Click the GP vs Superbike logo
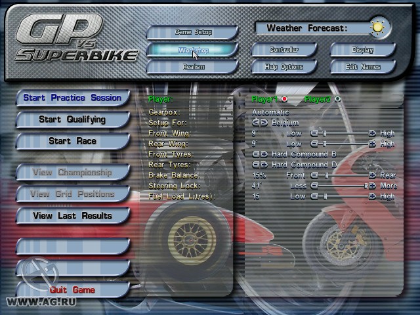 (x=76, y=37)
